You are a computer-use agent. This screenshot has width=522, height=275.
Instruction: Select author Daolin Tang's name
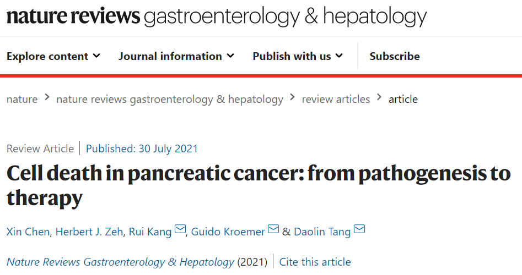tap(322, 232)
